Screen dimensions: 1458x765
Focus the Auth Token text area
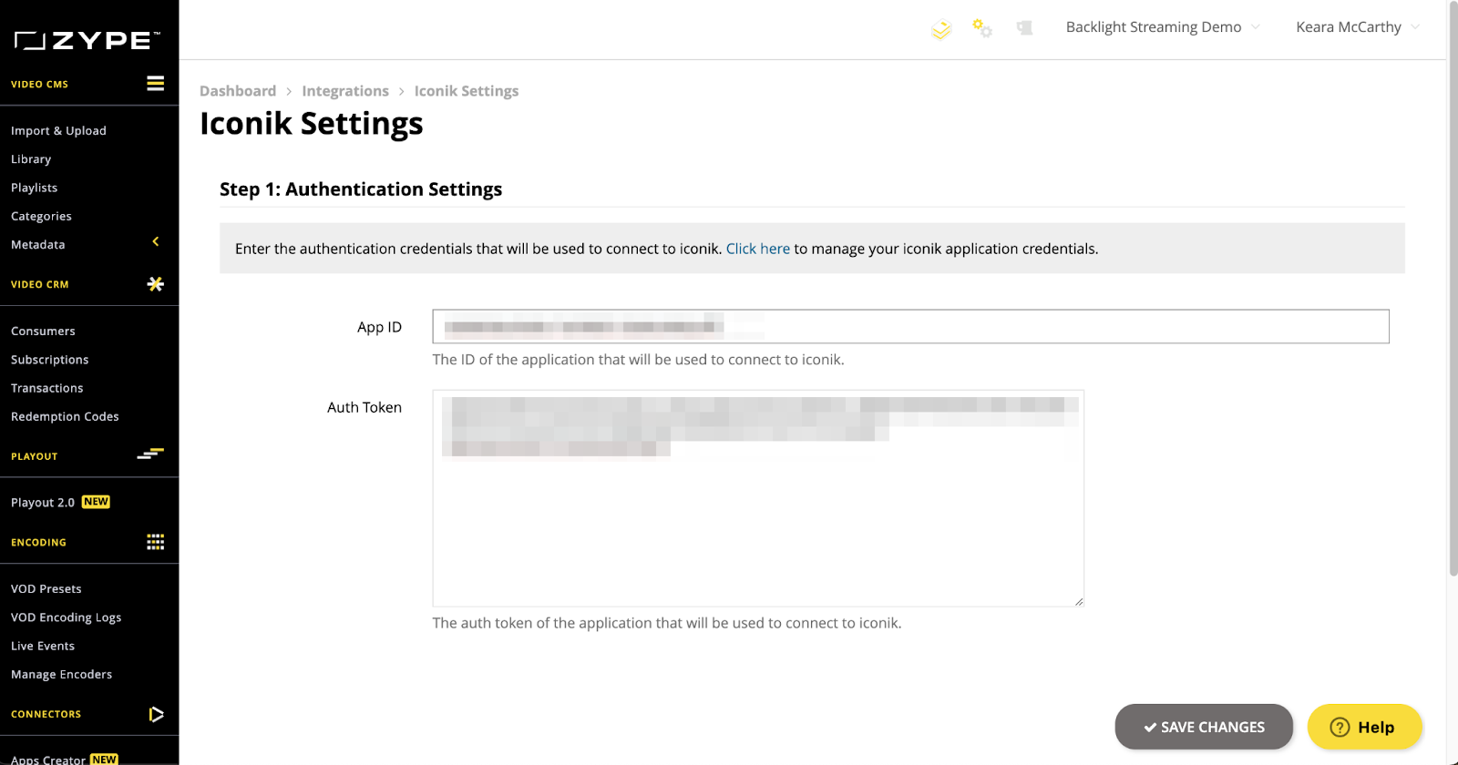coord(758,498)
